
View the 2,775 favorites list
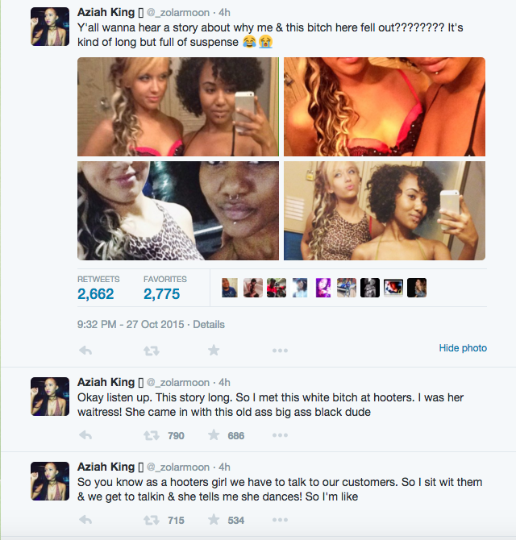point(161,294)
